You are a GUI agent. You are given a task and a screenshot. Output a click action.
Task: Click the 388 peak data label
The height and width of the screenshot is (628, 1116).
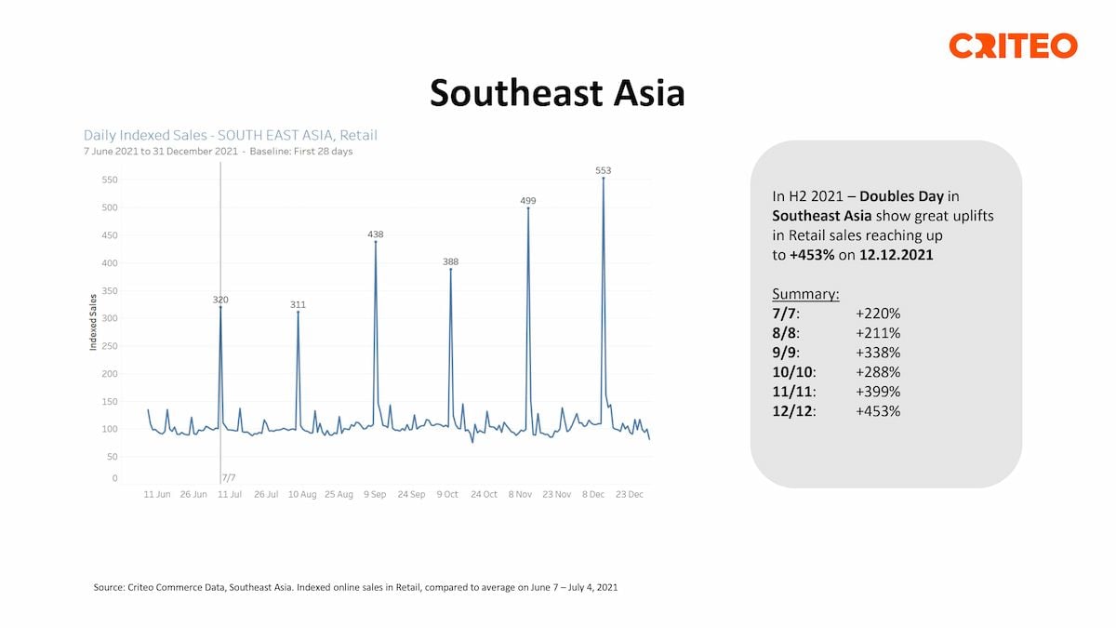click(x=450, y=262)
